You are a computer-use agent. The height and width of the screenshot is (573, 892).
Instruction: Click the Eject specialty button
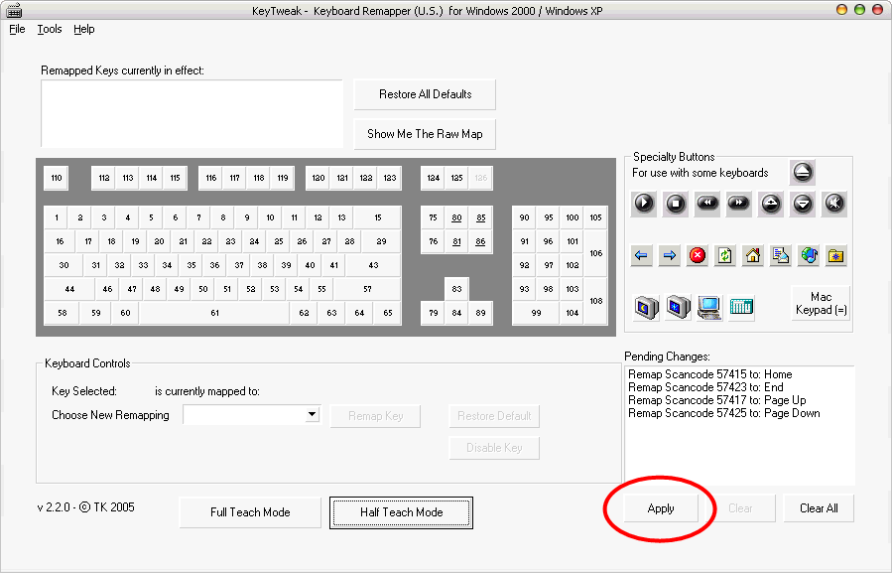[802, 172]
